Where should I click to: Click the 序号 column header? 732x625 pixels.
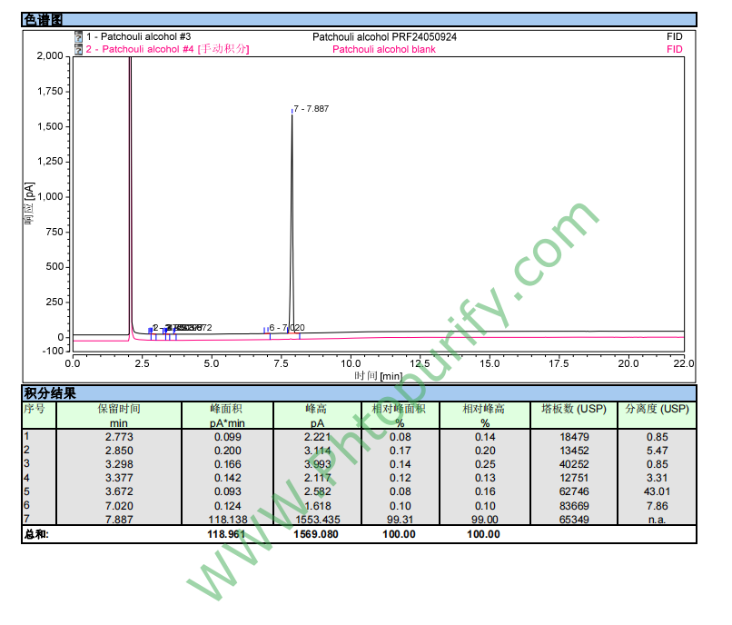(x=35, y=410)
